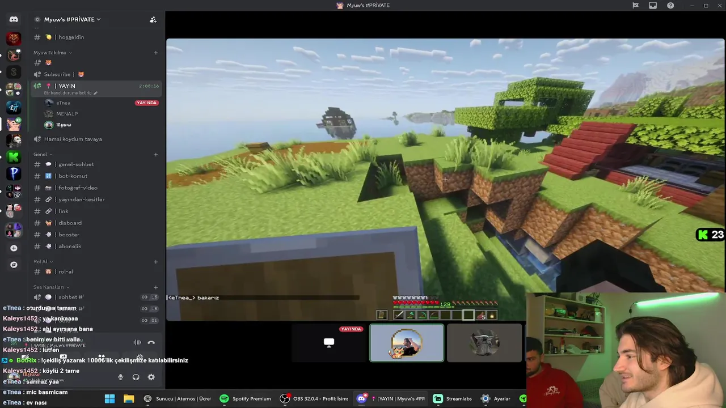Screen dimensions: 726x408
Task: Create channel in Myuw Takılma category
Action: 155,53
